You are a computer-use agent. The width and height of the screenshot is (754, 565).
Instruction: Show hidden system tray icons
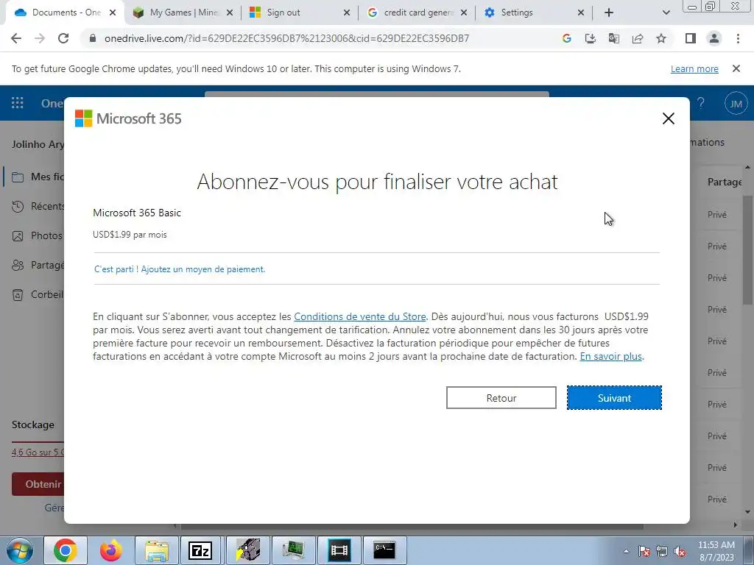626,552
